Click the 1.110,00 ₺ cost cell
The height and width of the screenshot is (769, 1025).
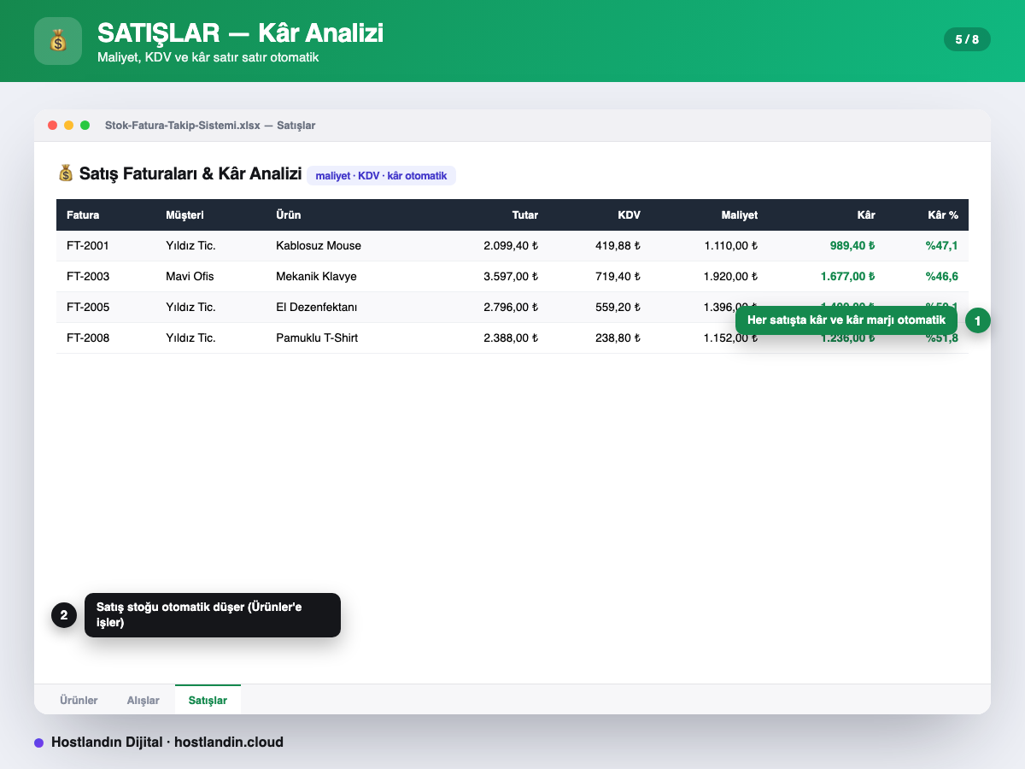731,246
